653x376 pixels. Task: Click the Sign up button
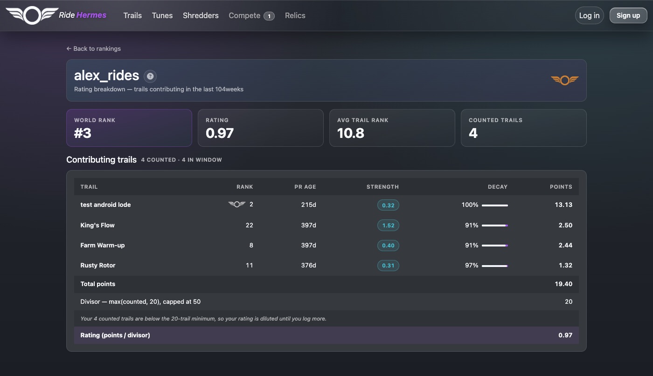(x=628, y=15)
